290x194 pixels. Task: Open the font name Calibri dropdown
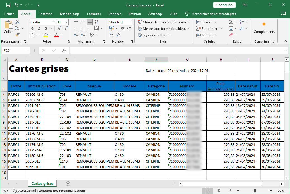(54, 22)
